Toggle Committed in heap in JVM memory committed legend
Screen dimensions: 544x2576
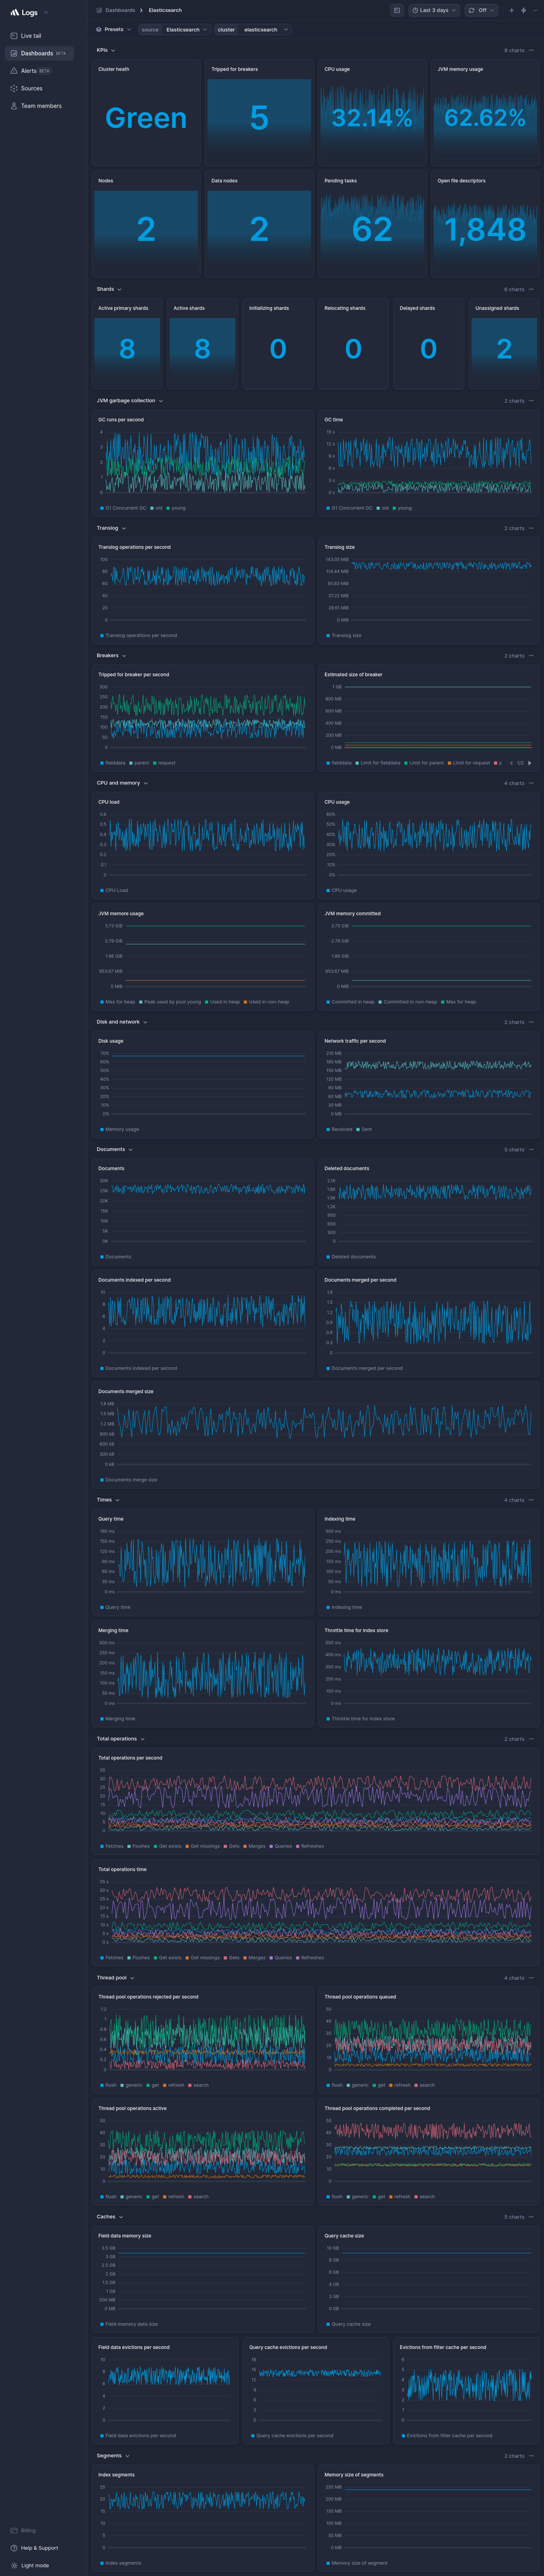tap(350, 1002)
